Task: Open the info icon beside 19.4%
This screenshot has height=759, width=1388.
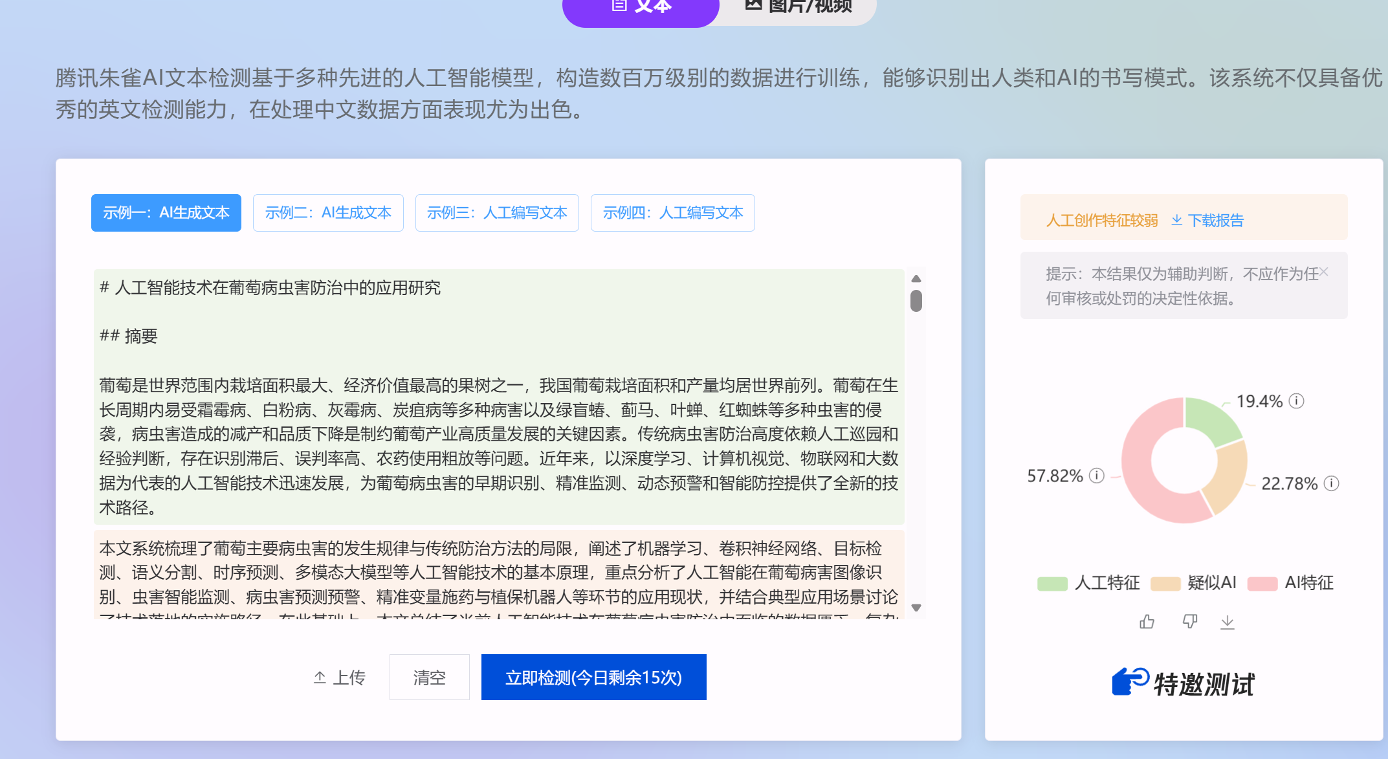Action: [1296, 401]
